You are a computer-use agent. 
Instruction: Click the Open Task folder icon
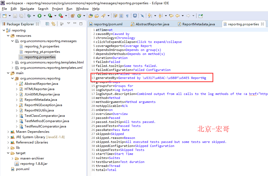[x=97, y=16]
